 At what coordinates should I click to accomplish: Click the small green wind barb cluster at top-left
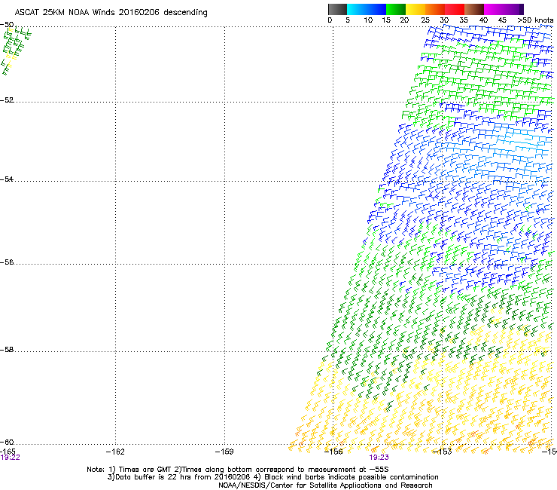16,51
